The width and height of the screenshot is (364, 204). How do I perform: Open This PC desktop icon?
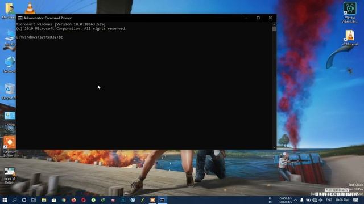(x=9, y=38)
